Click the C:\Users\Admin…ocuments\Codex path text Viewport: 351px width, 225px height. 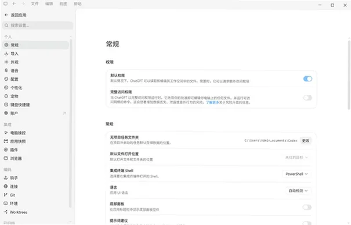click(x=271, y=141)
